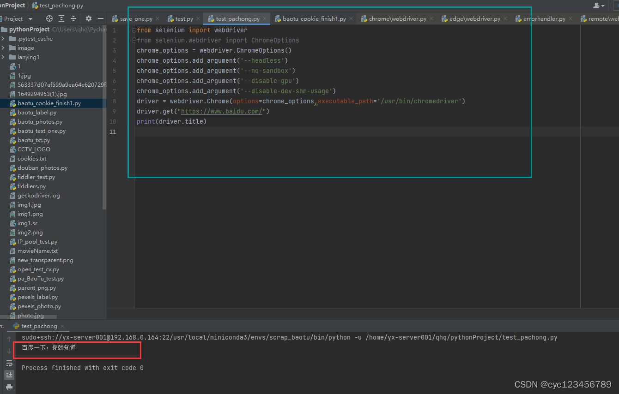Click the Print icon in console toolbar

click(9, 387)
